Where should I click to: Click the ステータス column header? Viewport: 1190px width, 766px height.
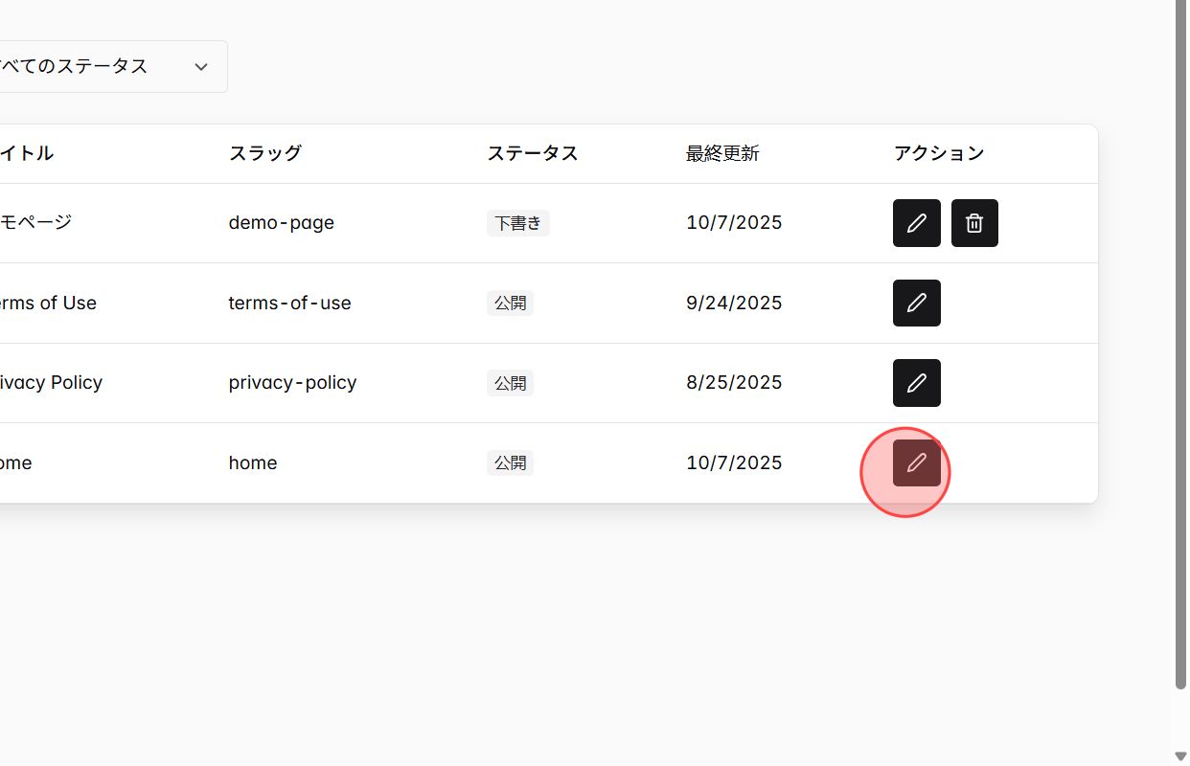(x=533, y=153)
